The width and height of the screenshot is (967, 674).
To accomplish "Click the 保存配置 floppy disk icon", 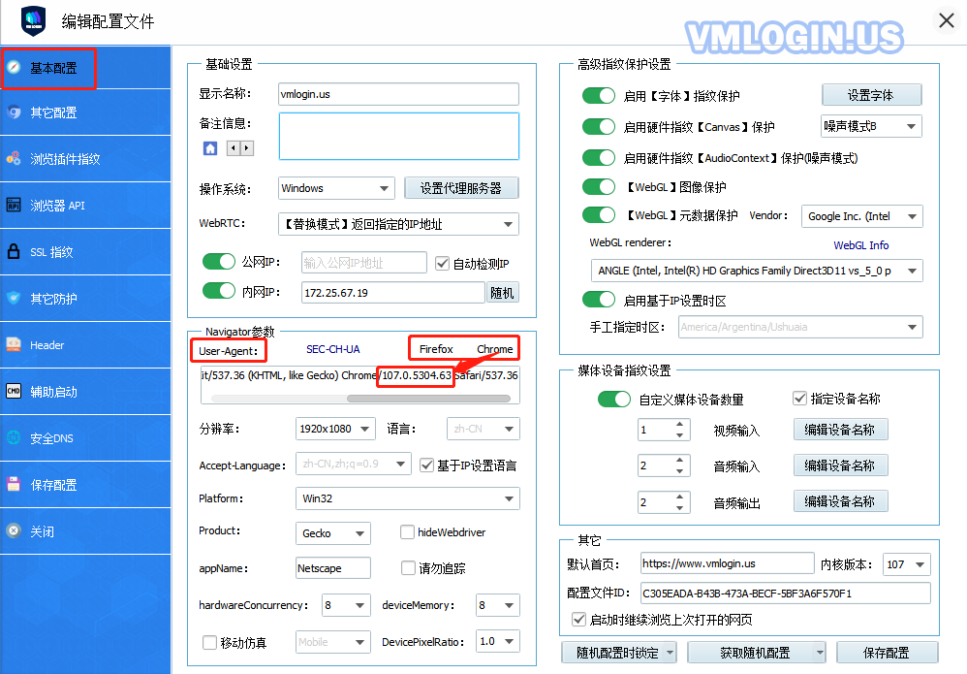I will coord(14,484).
